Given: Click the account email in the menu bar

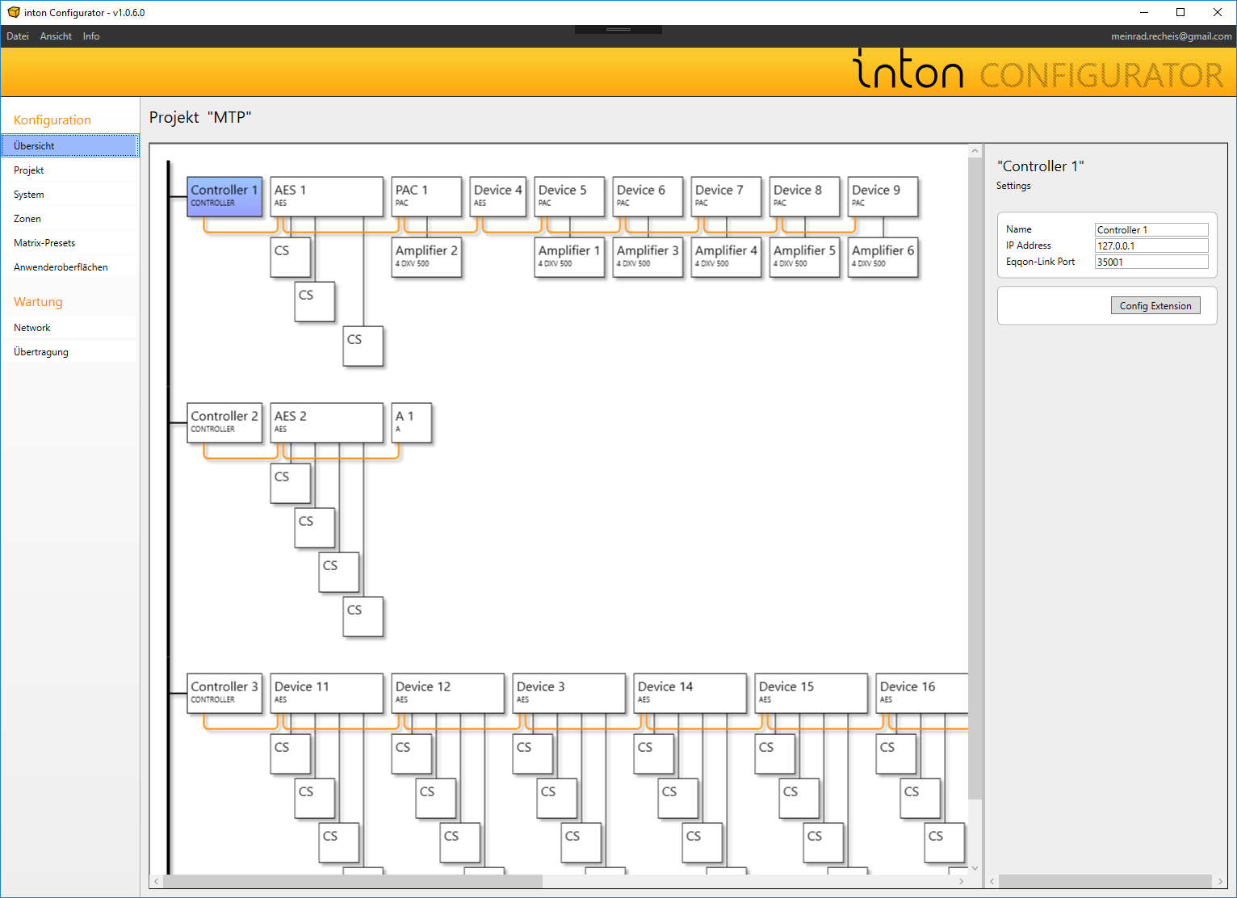Looking at the screenshot, I should coord(1171,36).
